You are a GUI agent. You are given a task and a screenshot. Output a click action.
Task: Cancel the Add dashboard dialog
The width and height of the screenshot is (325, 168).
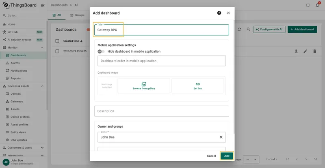(211, 156)
